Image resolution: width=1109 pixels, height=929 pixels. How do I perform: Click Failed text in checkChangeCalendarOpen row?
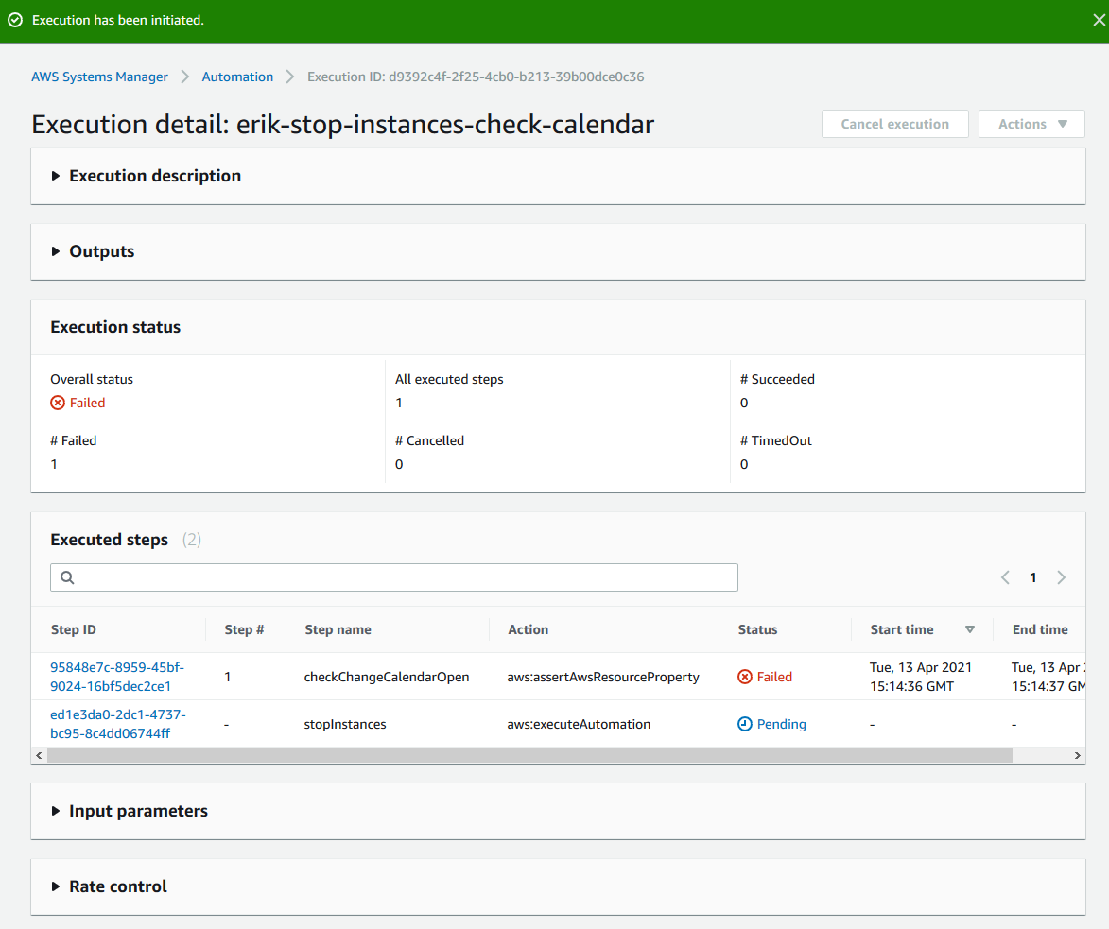click(774, 678)
